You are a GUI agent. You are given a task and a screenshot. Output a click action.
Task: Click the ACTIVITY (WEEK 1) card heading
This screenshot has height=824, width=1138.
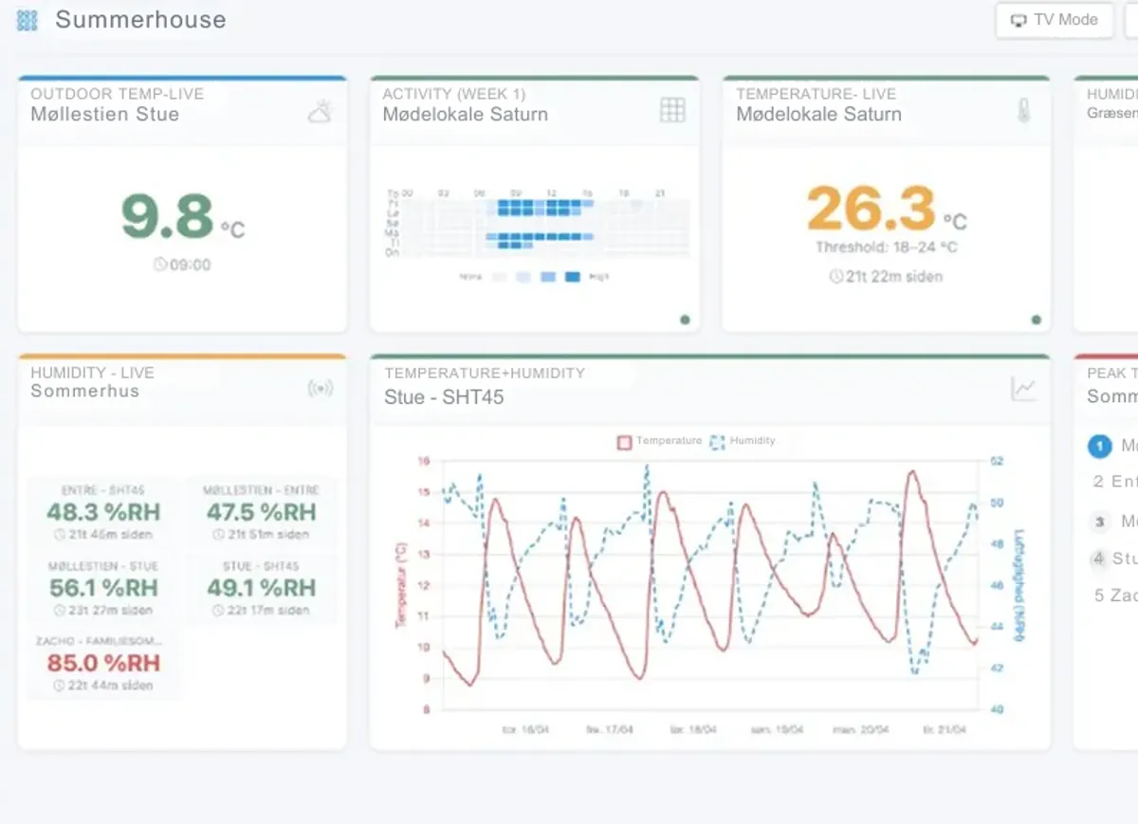point(453,94)
